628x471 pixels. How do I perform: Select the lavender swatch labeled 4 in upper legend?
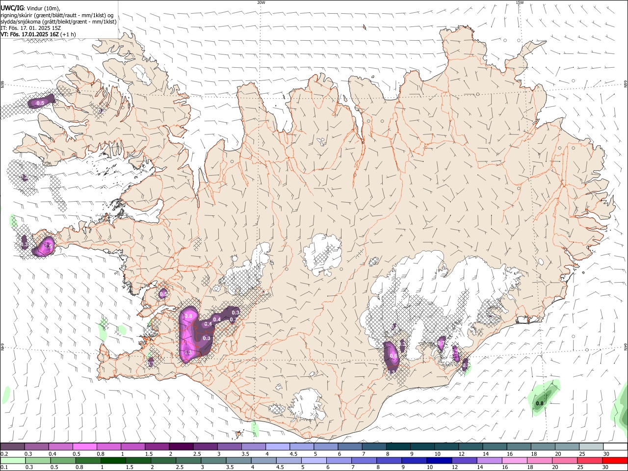coord(278,447)
